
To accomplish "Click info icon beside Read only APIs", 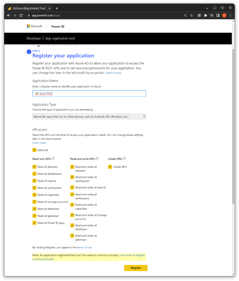I will tap(53, 158).
